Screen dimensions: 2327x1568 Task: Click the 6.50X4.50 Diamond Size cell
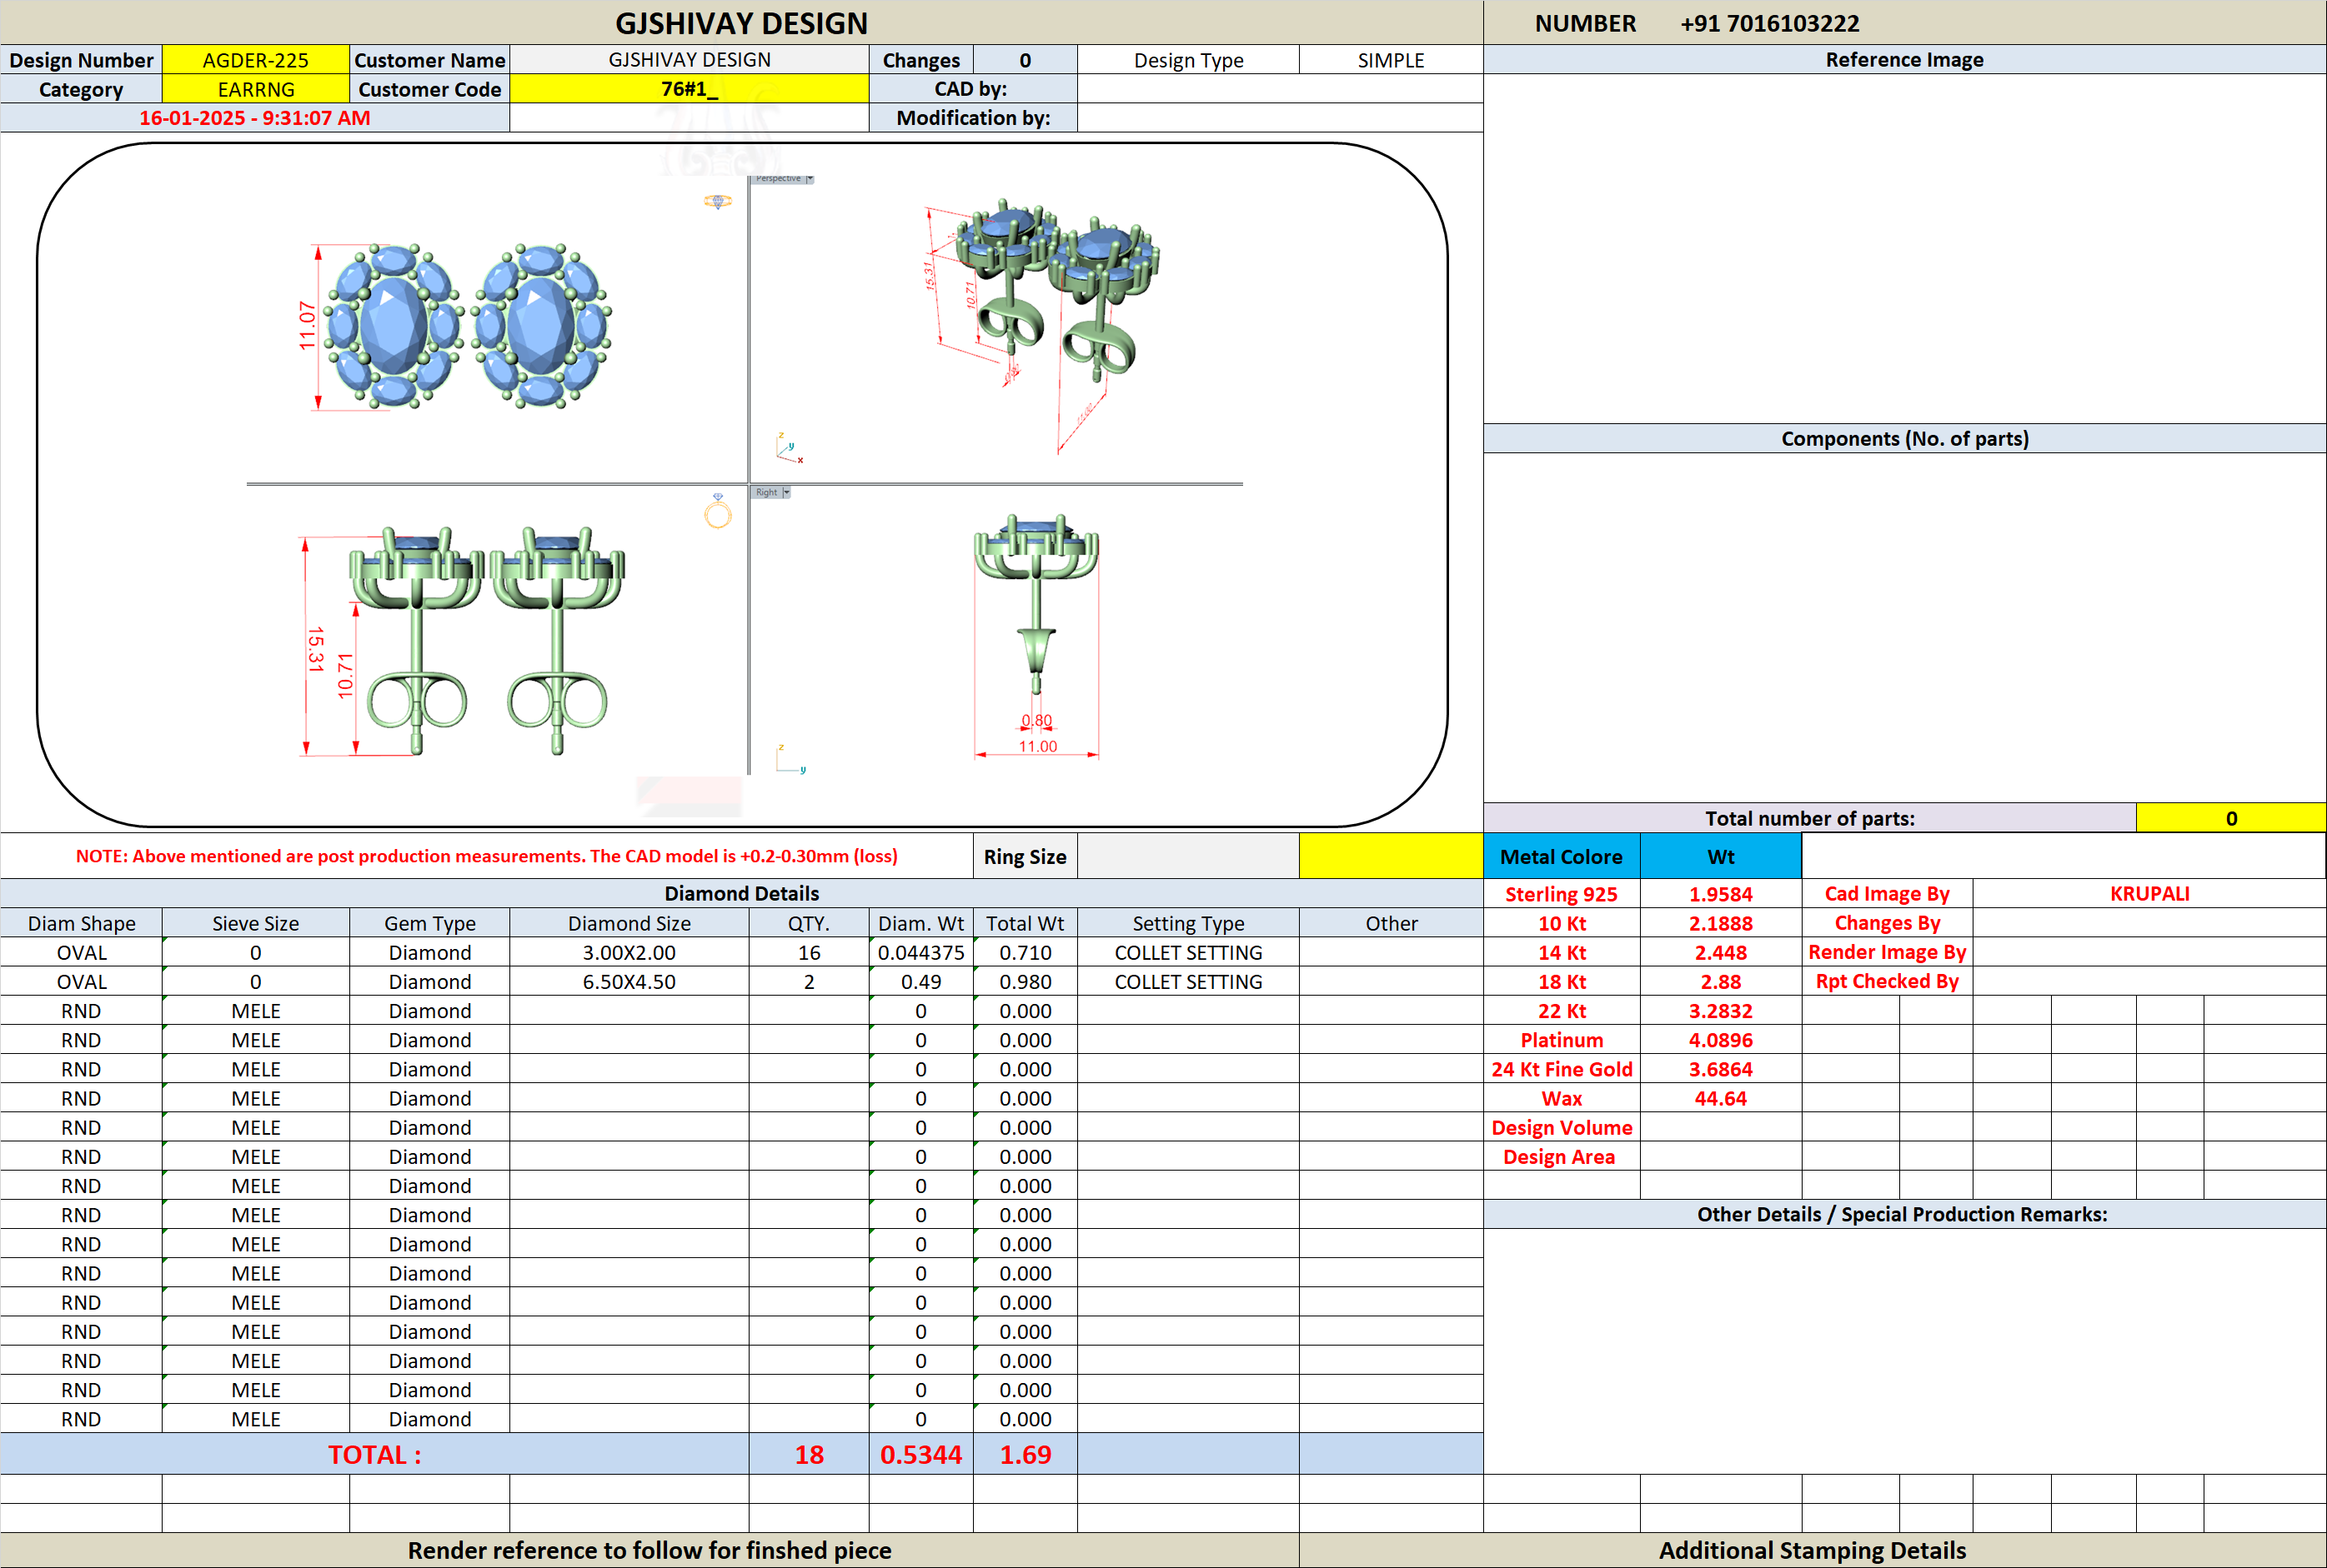click(629, 982)
